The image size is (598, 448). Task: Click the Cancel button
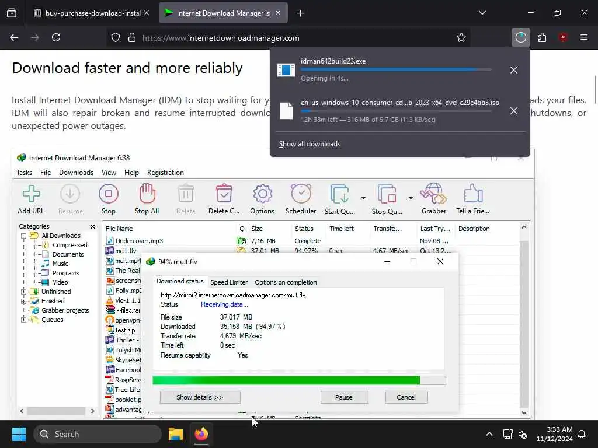406,397
